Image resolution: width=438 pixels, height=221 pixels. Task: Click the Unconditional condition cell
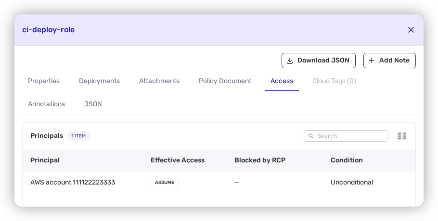click(x=352, y=182)
